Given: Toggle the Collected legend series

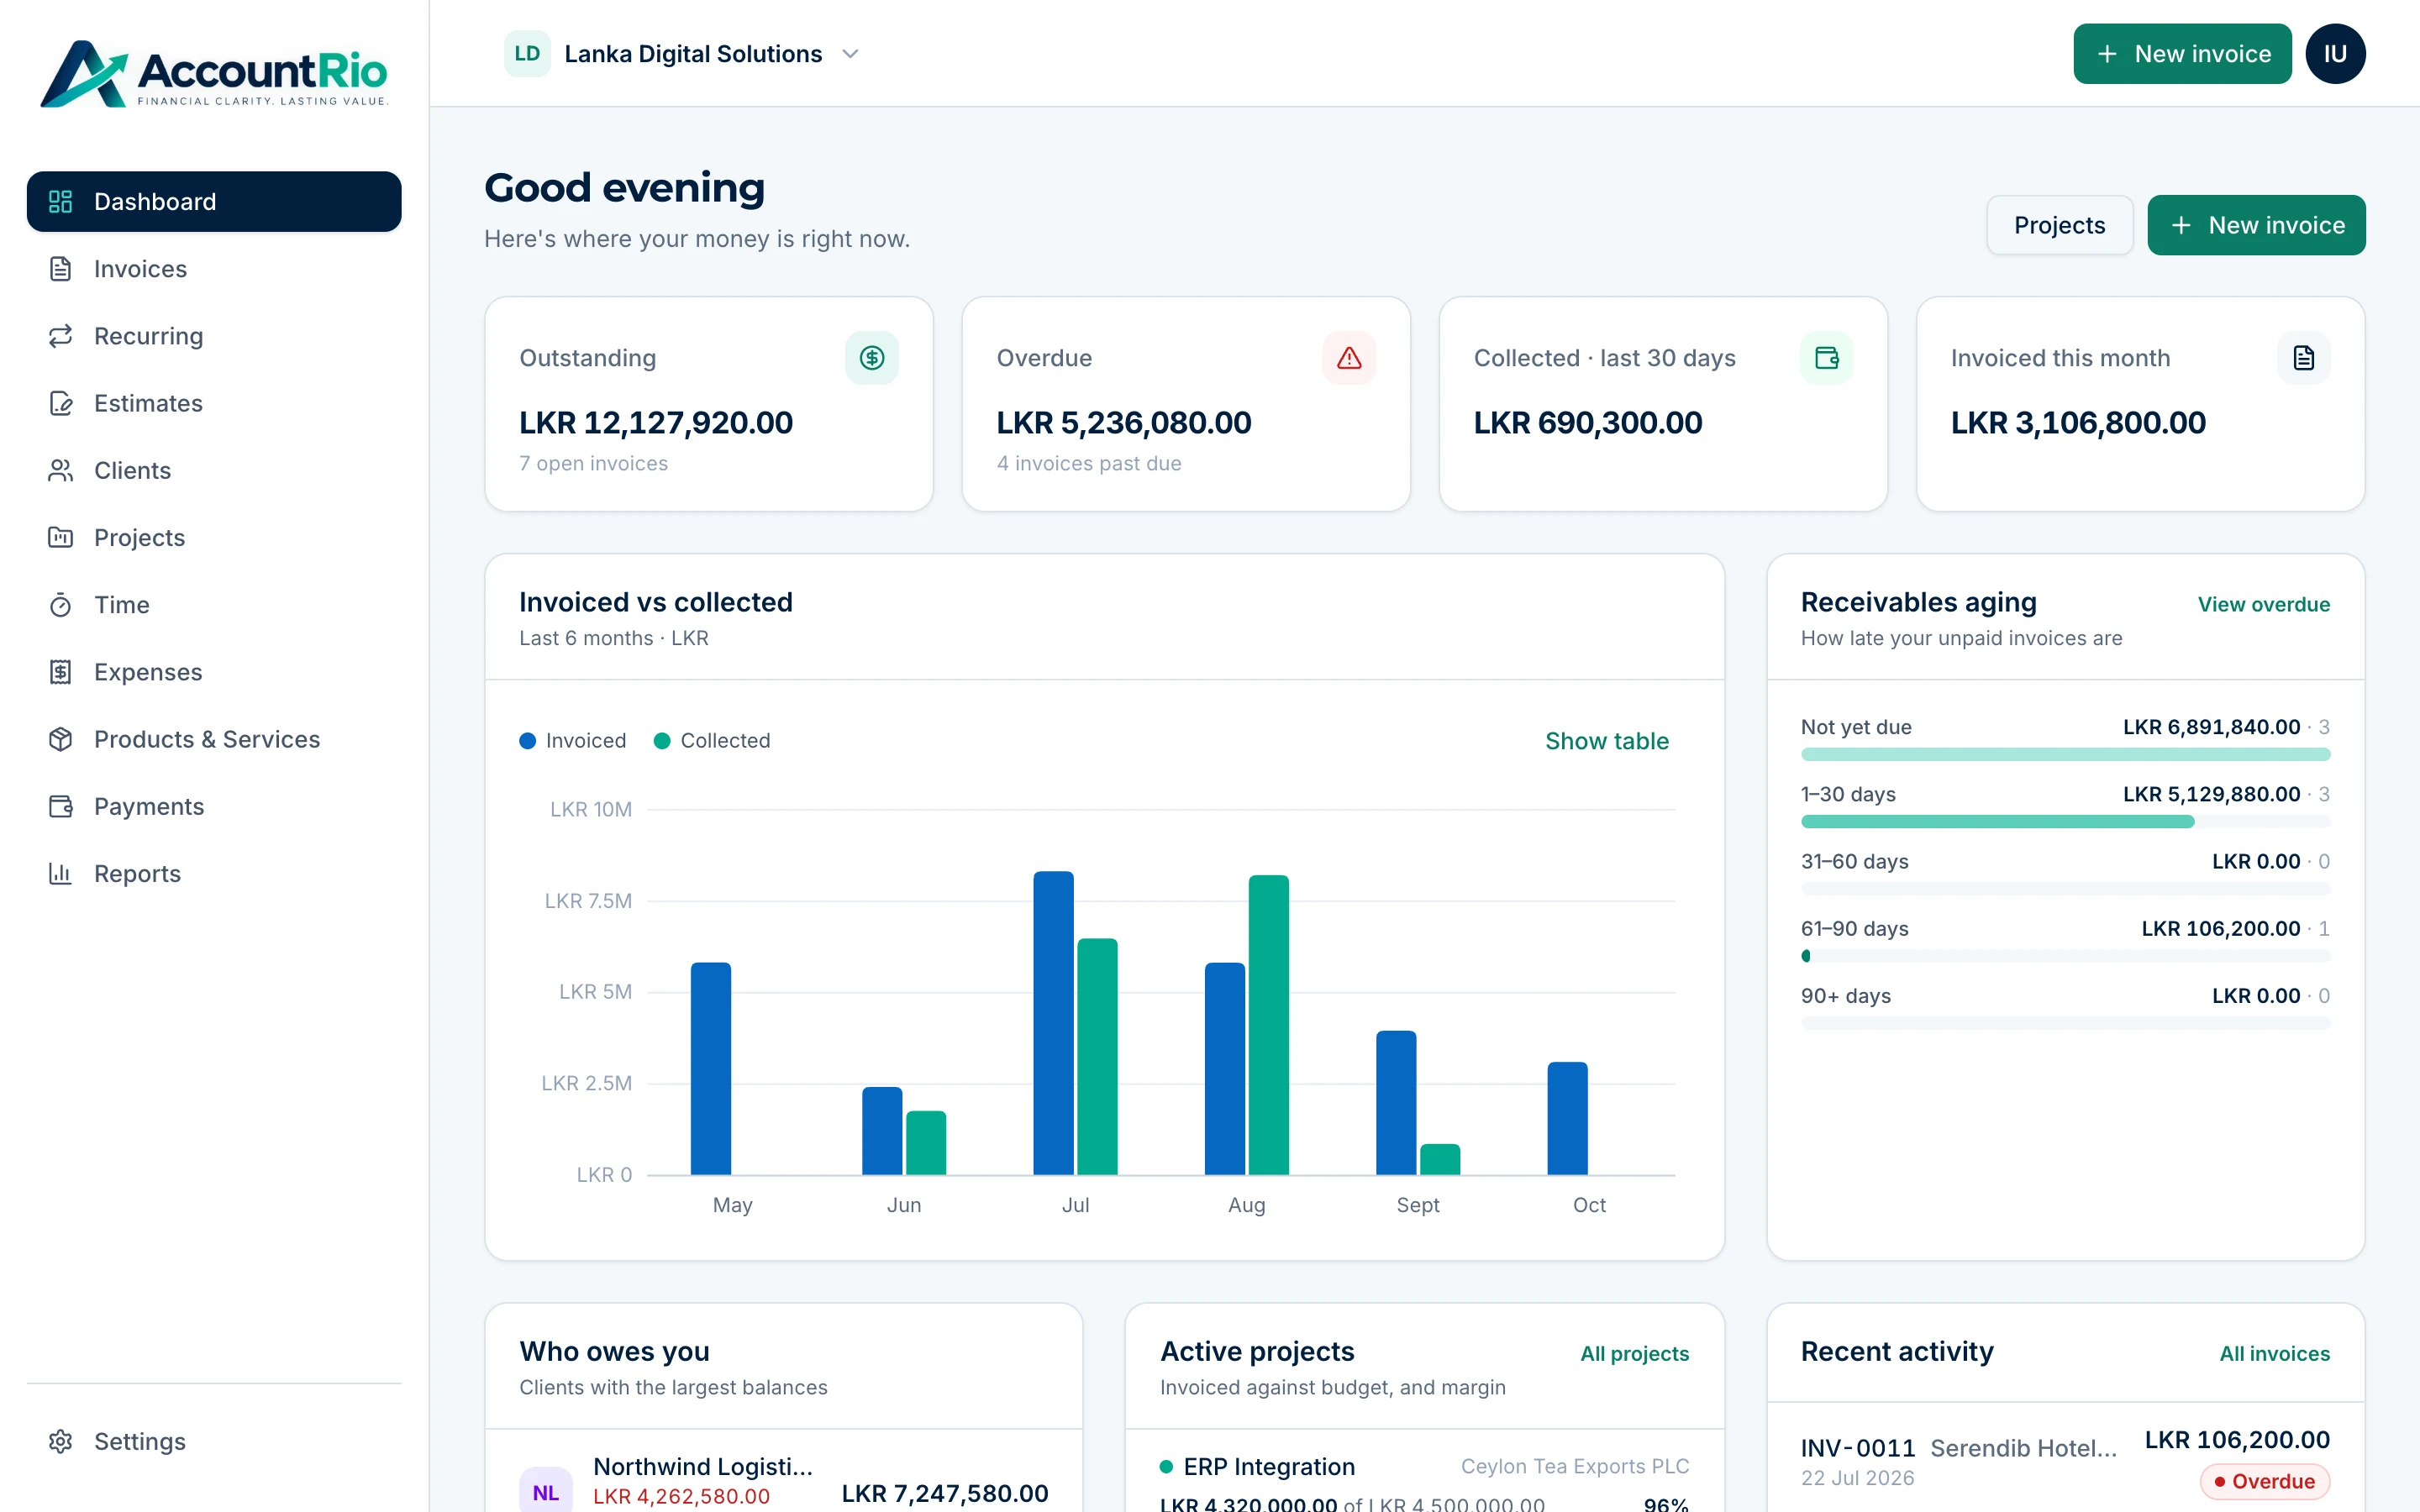Looking at the screenshot, I should (x=712, y=741).
